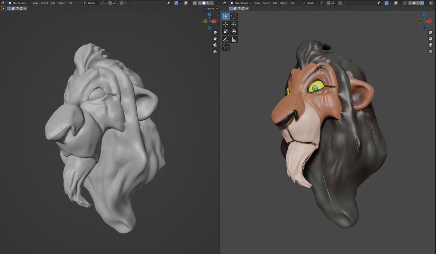Switch perspective/orthographic grid icon in right viewport
Viewport: 436px width, 254px height.
point(431,51)
